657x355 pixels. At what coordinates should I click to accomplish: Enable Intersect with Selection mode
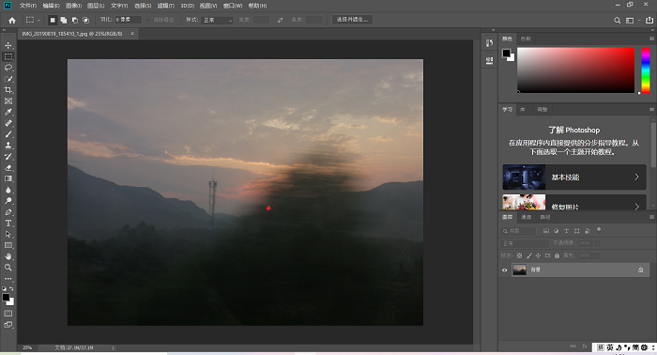[86, 20]
